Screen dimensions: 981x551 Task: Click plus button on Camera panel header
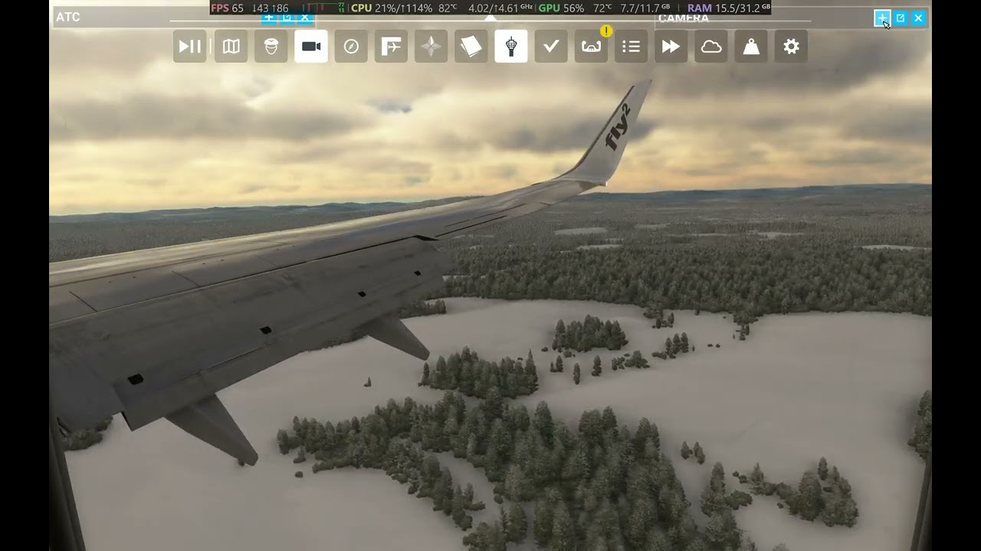click(882, 18)
